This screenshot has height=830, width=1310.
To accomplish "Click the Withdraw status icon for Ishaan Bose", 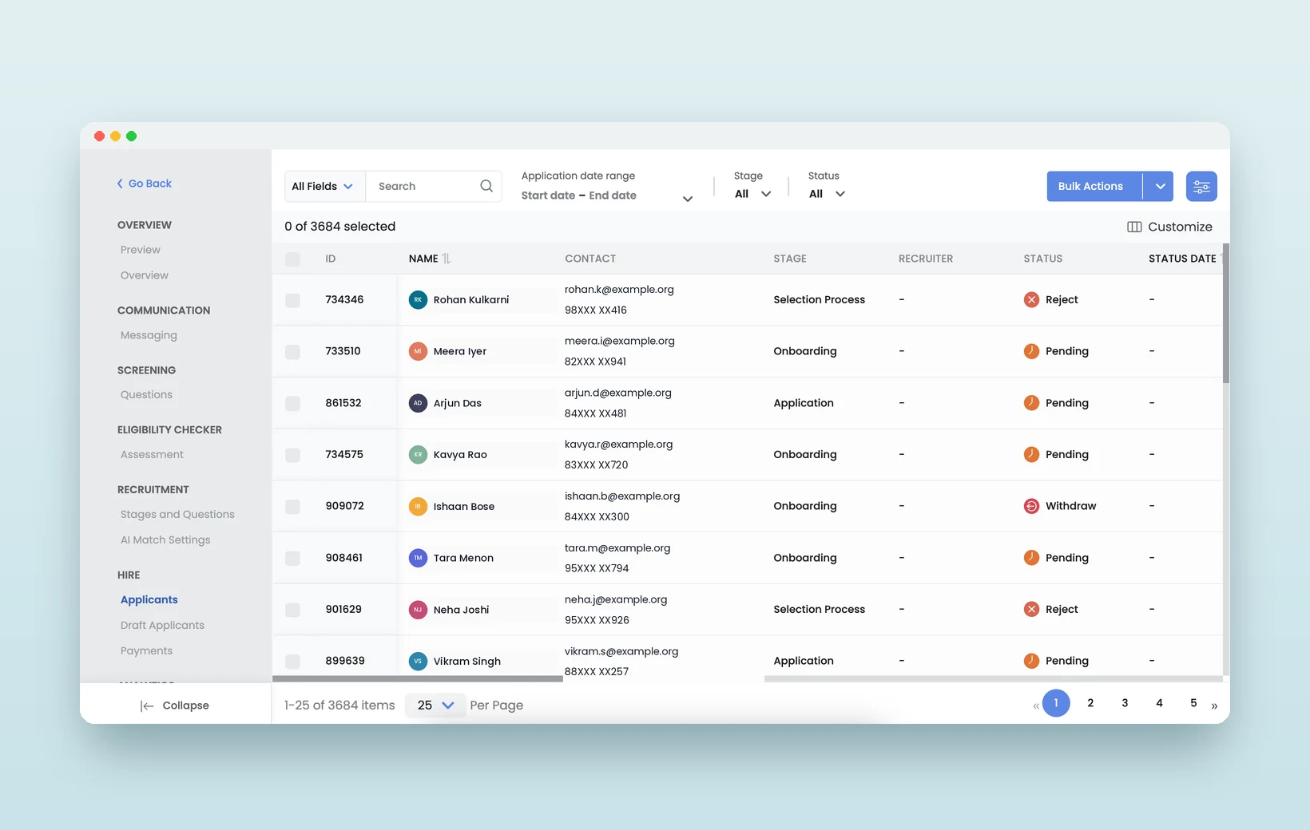I will click(x=1031, y=506).
